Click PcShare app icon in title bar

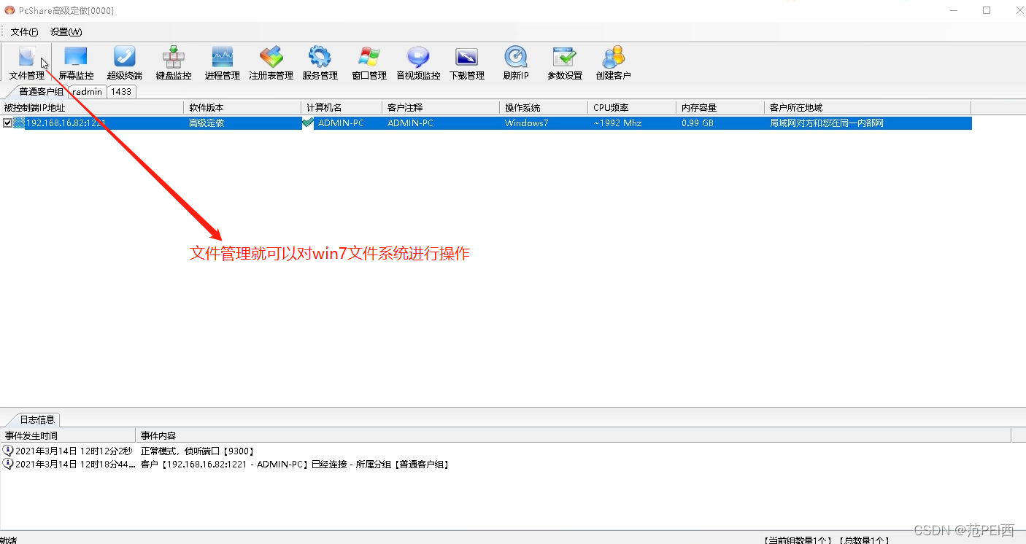[x=9, y=10]
